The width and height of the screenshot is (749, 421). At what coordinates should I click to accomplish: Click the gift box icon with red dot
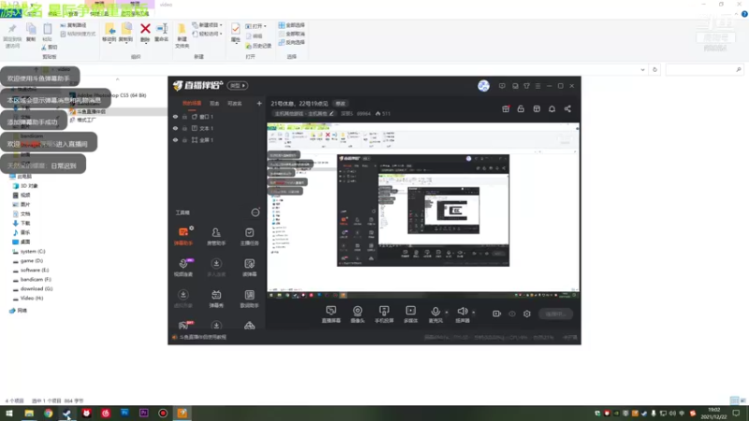pyautogui.click(x=506, y=109)
